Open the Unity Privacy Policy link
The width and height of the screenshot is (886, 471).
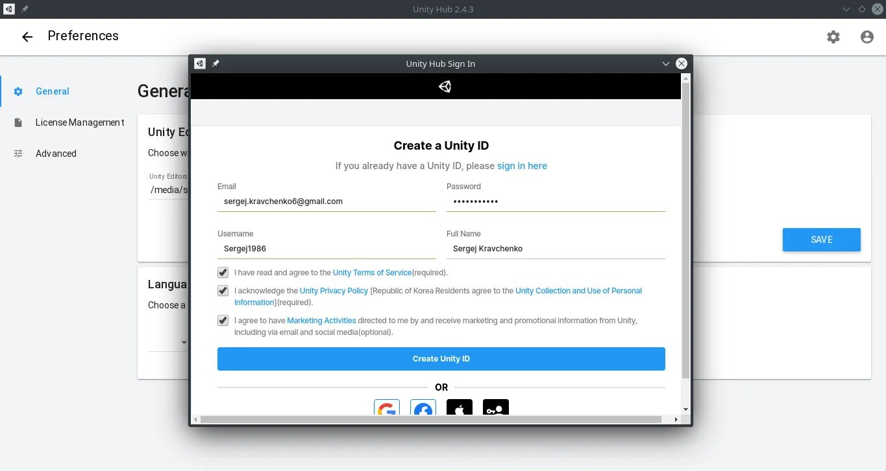[x=334, y=291]
